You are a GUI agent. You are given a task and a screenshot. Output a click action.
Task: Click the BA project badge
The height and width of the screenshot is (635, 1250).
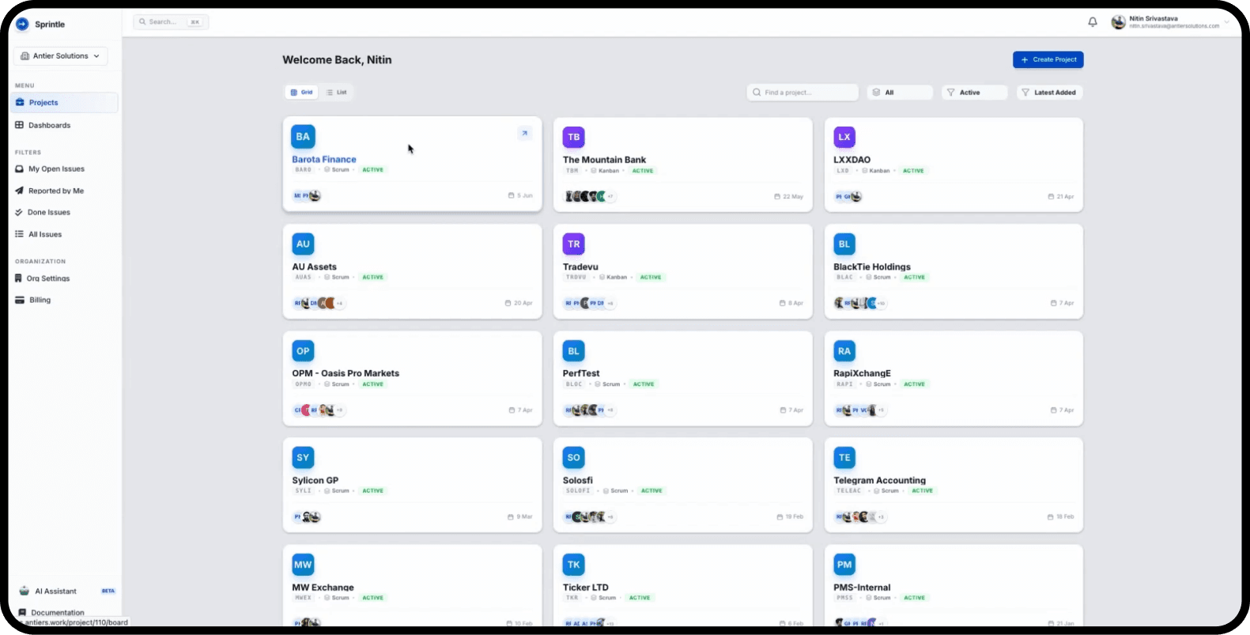tap(303, 137)
